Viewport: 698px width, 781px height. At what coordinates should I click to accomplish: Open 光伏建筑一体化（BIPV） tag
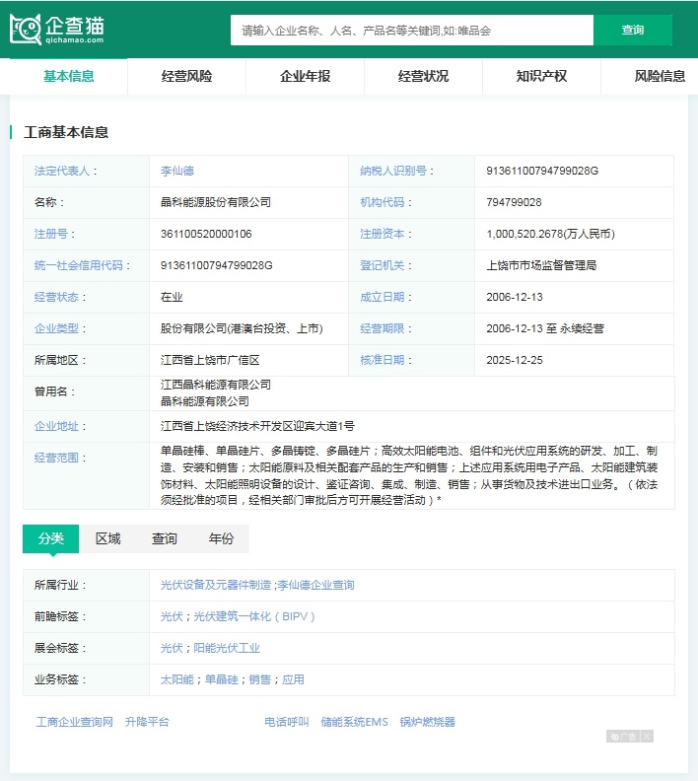[x=254, y=616]
